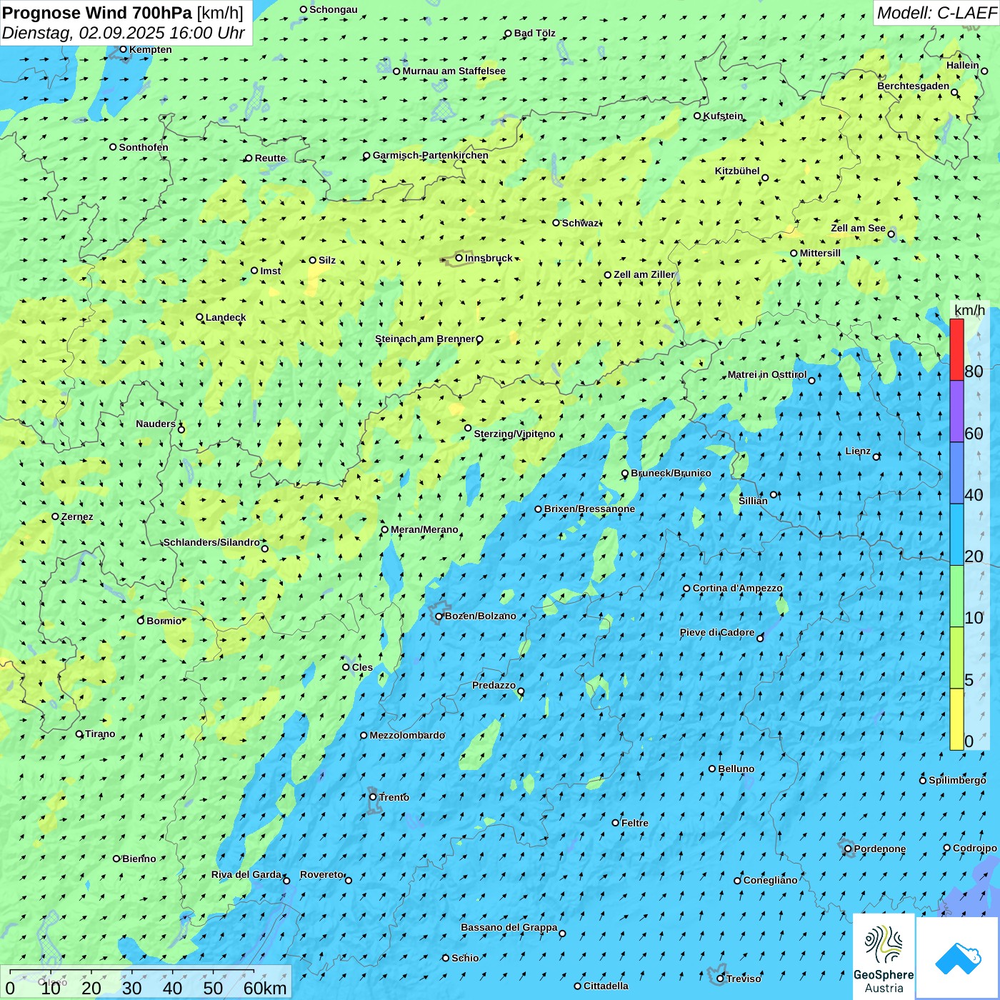Image resolution: width=1000 pixels, height=1000 pixels.
Task: Click the 'Murnau am Staffelsee' label
Action: (454, 71)
